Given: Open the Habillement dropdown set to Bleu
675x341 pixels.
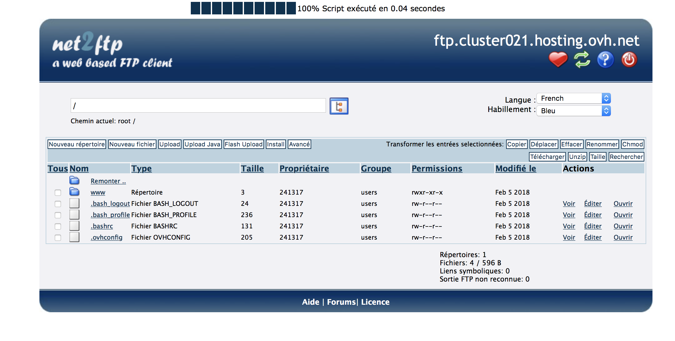Looking at the screenshot, I should [x=573, y=111].
